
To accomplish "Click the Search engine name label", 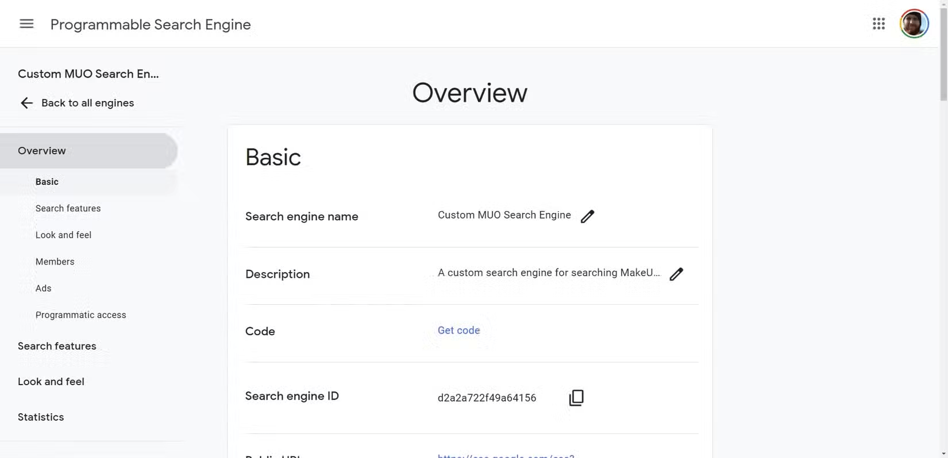I will point(302,216).
